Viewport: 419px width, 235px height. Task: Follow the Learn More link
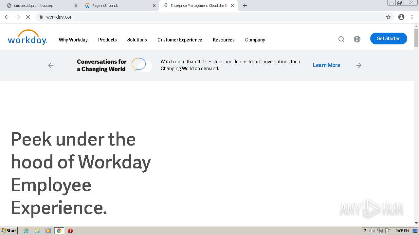[x=326, y=65]
